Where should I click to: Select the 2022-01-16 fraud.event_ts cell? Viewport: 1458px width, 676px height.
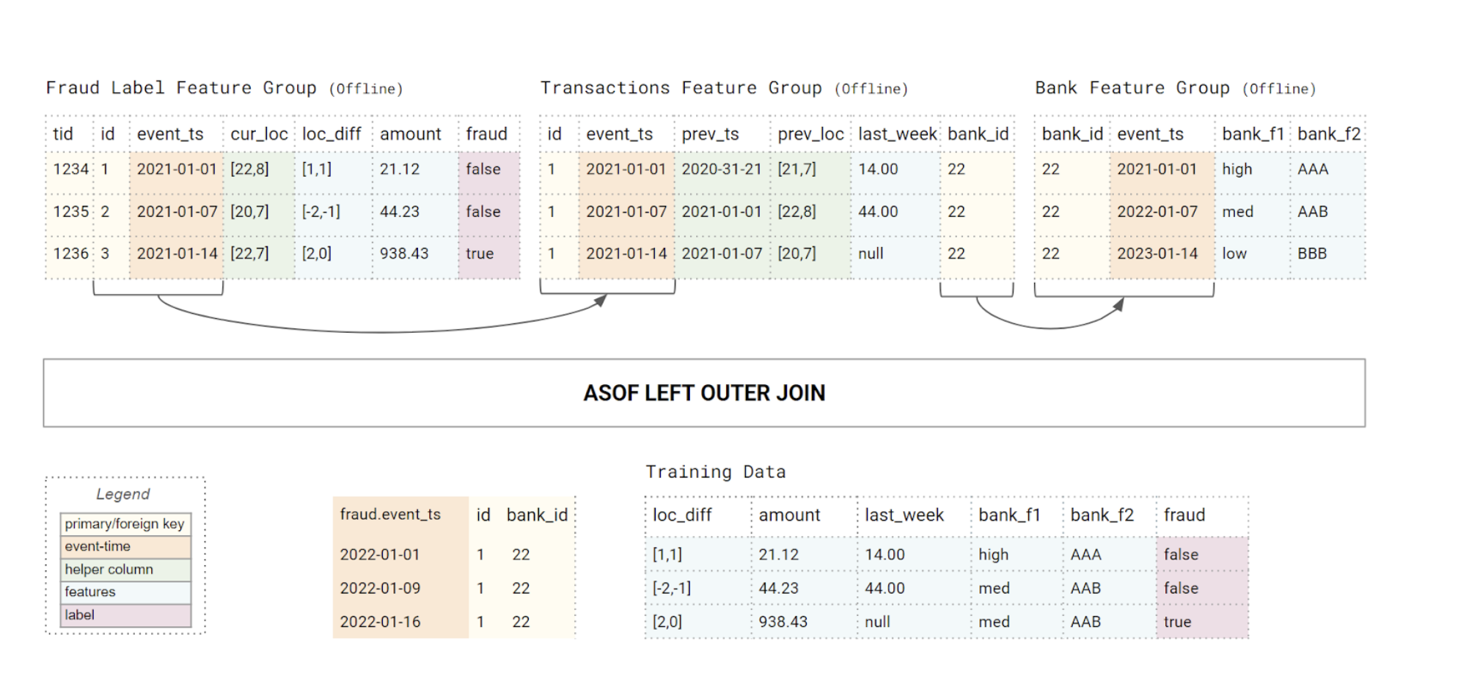click(x=380, y=622)
